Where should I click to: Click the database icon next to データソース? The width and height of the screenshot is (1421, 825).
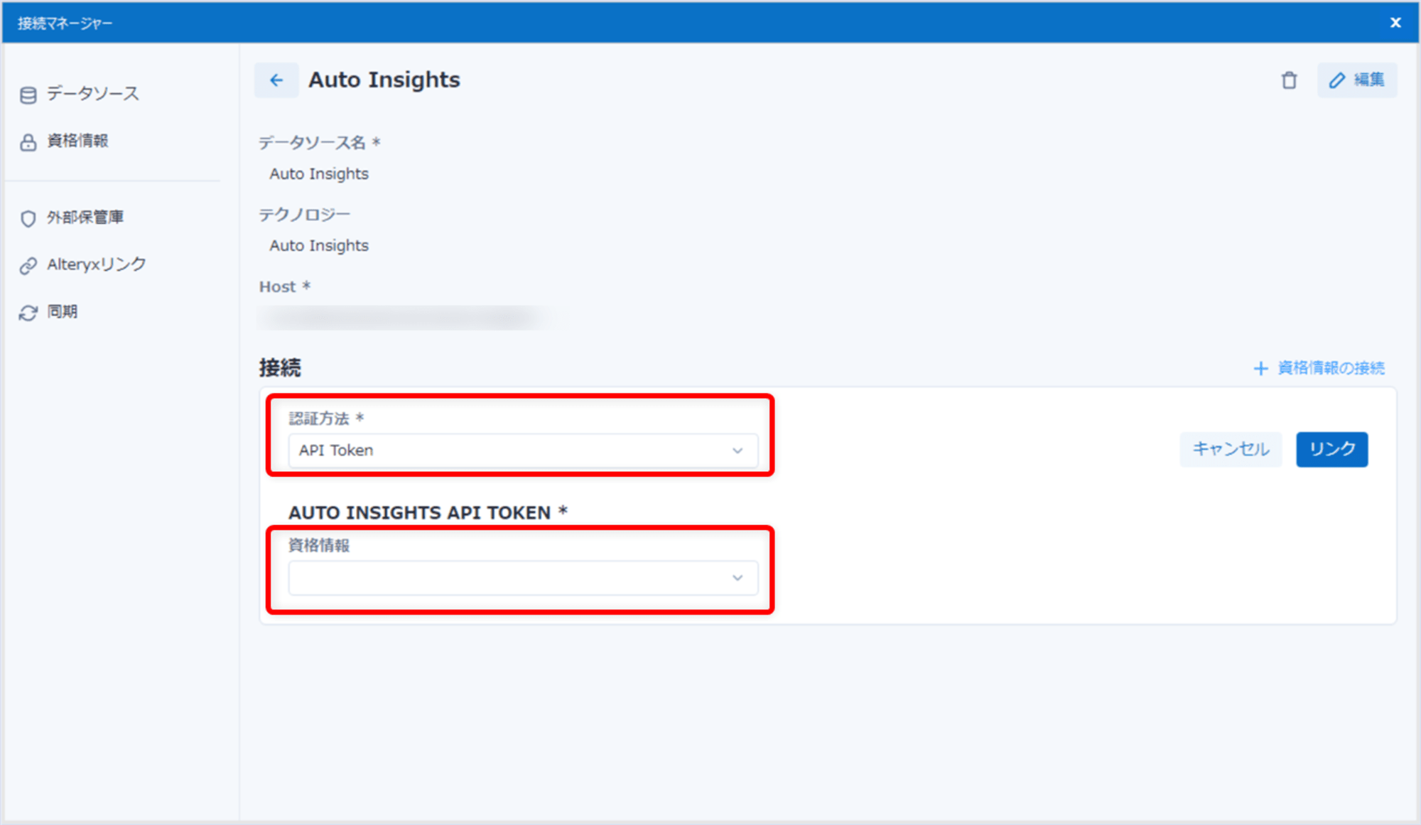tap(28, 95)
